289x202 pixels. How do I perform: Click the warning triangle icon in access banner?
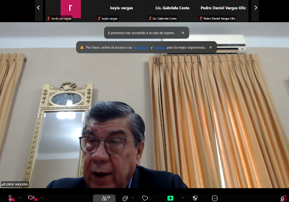pyautogui.click(x=82, y=48)
